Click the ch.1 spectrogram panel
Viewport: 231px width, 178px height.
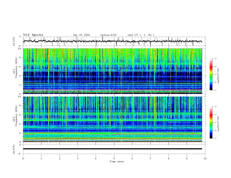113,71
